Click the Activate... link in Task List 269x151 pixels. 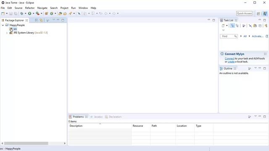click(x=258, y=36)
